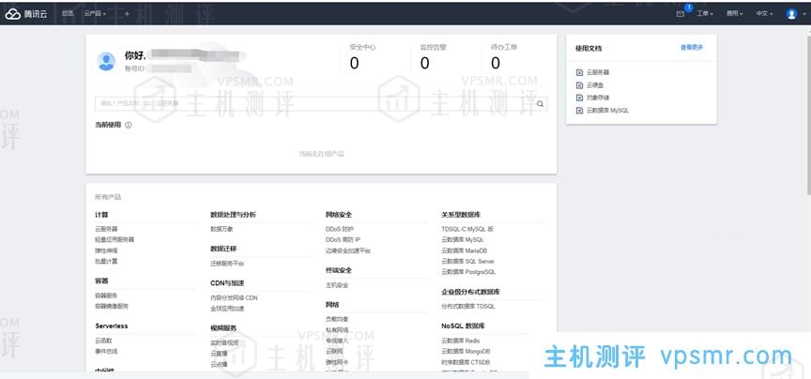The width and height of the screenshot is (811, 379).
Task: Click the search magnifier icon
Action: point(540,104)
